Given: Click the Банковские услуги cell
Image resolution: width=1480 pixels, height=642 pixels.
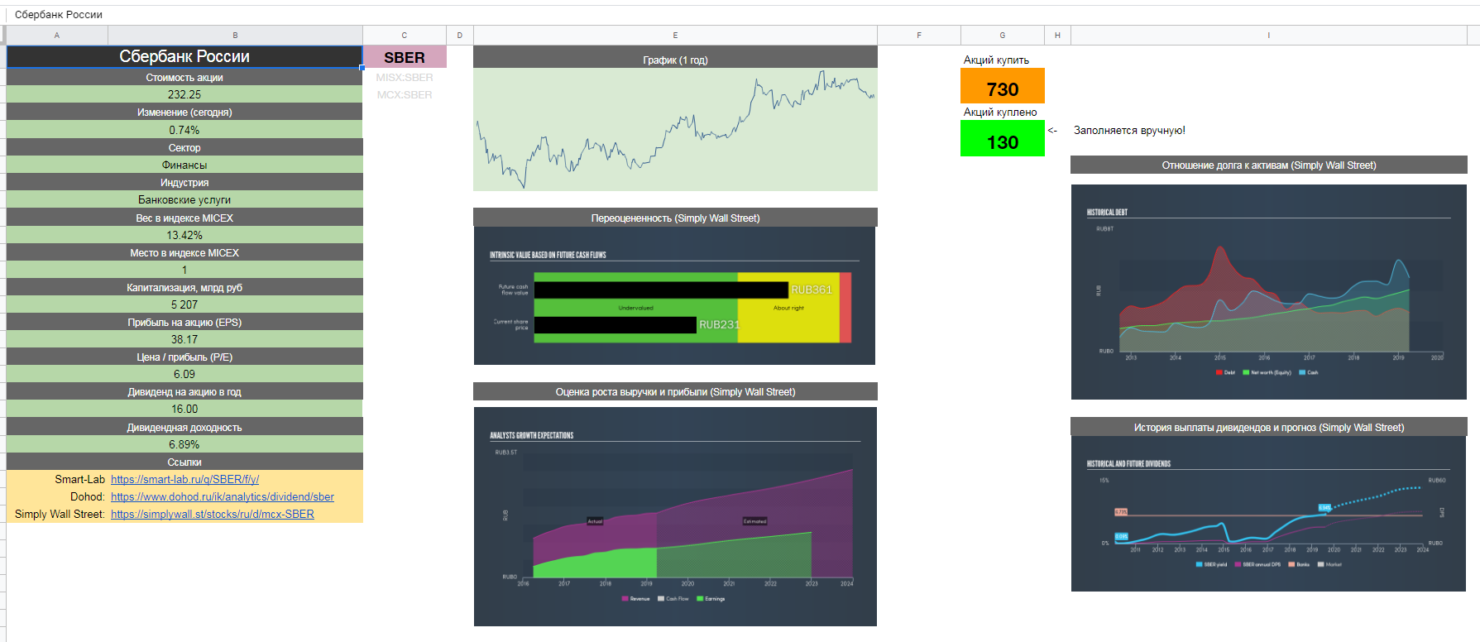Looking at the screenshot, I should click(x=184, y=199).
